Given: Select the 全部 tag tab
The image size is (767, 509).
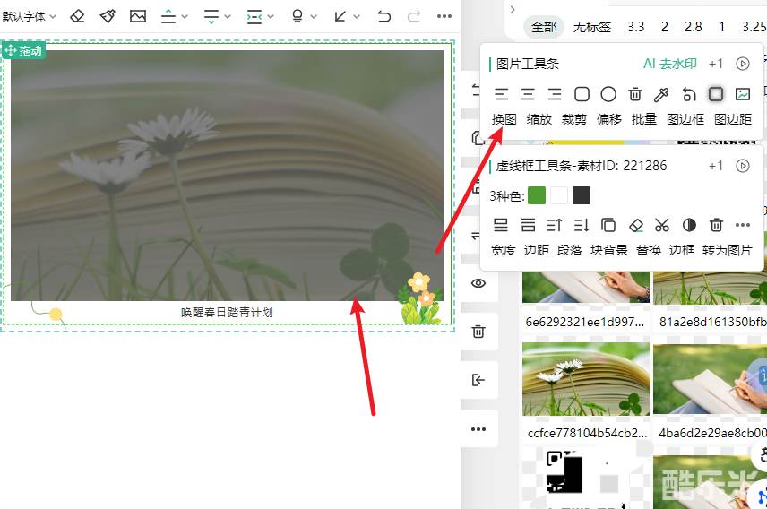Looking at the screenshot, I should point(544,27).
